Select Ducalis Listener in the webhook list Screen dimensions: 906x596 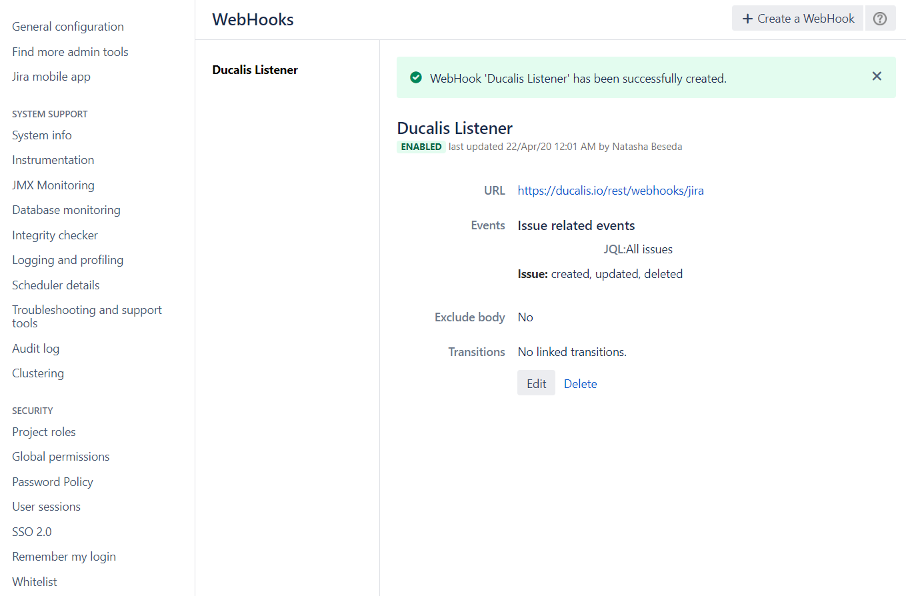[255, 70]
